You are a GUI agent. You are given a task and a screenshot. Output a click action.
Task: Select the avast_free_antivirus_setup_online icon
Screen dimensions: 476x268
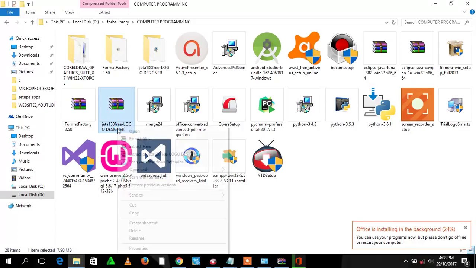(305, 48)
